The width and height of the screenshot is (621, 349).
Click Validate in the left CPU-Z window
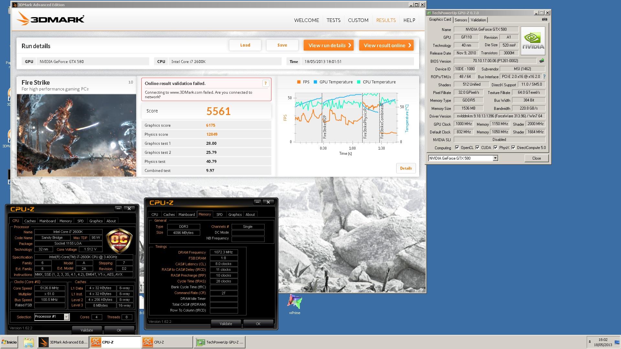click(x=87, y=330)
